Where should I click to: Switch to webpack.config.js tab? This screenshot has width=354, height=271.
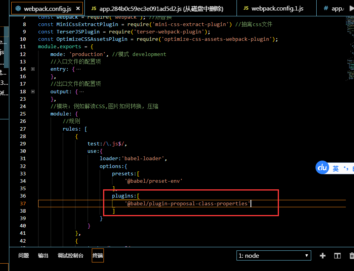click(47, 9)
